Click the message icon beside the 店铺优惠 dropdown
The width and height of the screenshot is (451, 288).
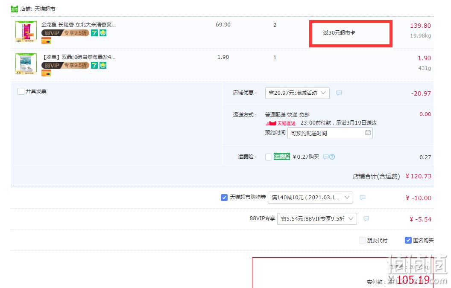[339, 93]
